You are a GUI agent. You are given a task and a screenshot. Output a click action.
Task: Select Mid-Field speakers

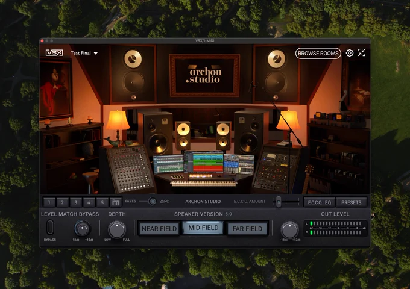(x=203, y=228)
